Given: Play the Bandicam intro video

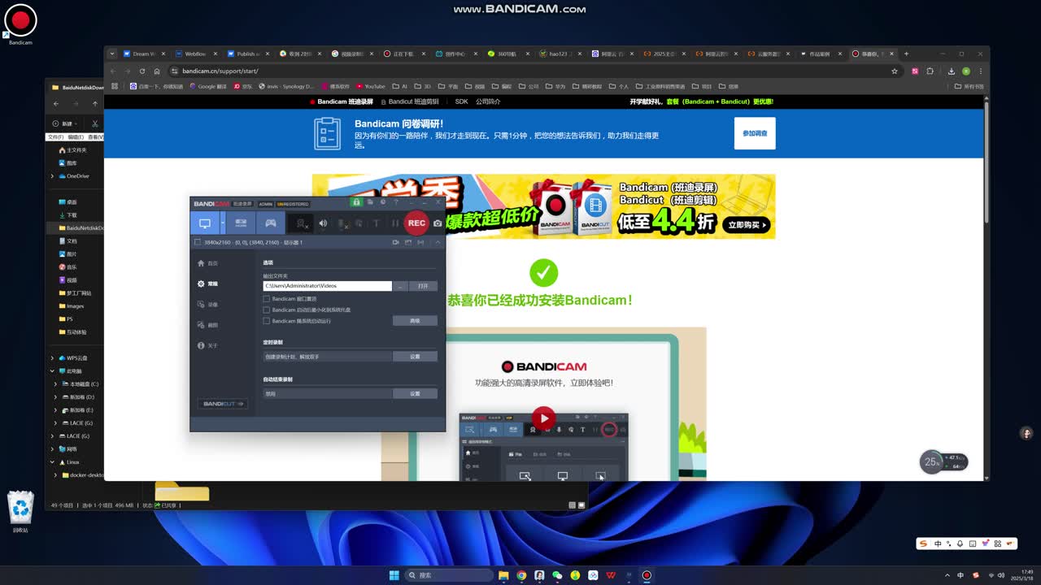Looking at the screenshot, I should 543,419.
